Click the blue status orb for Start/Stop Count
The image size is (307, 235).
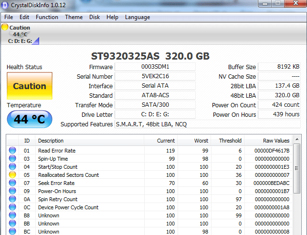pyautogui.click(x=12, y=166)
